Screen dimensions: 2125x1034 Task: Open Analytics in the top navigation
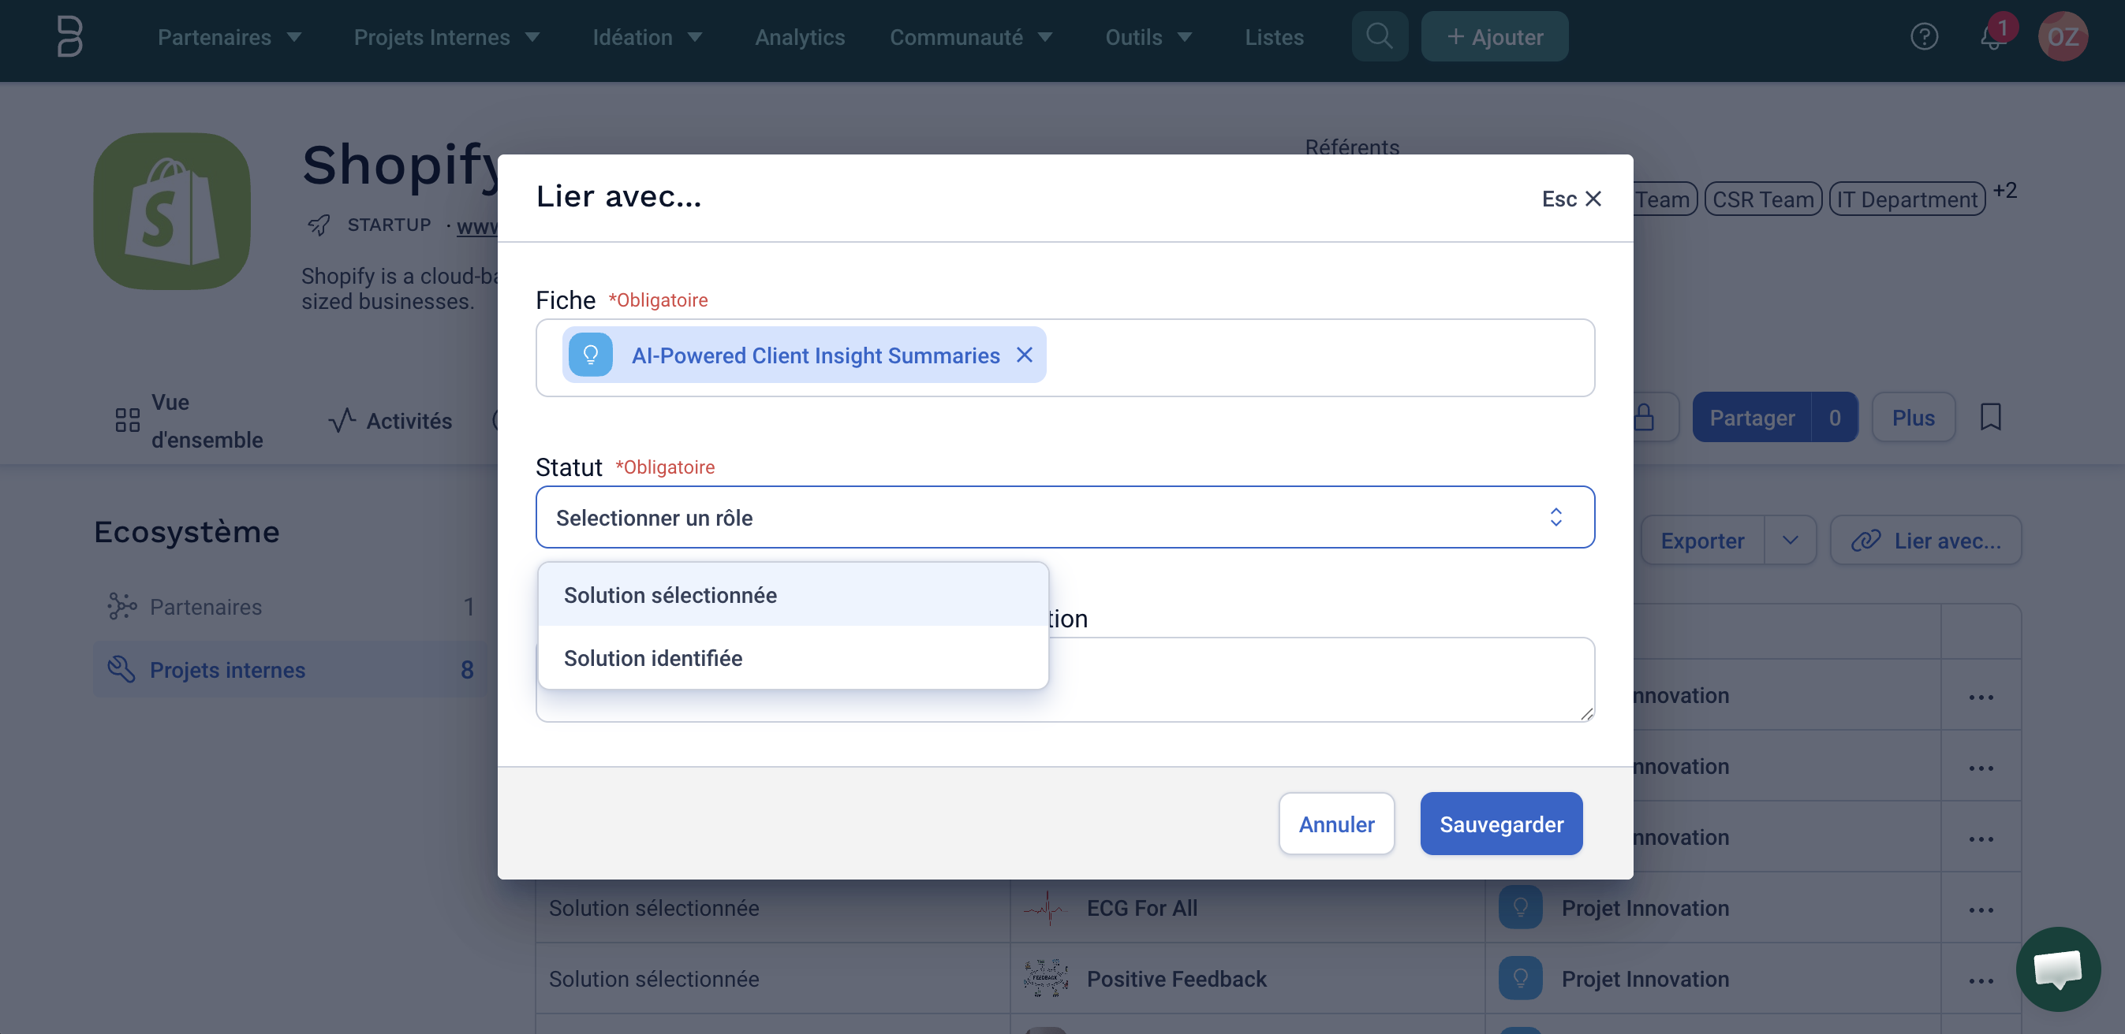point(799,37)
